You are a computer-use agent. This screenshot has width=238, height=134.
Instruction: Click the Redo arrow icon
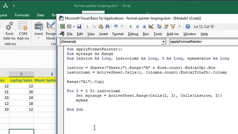point(122,26)
